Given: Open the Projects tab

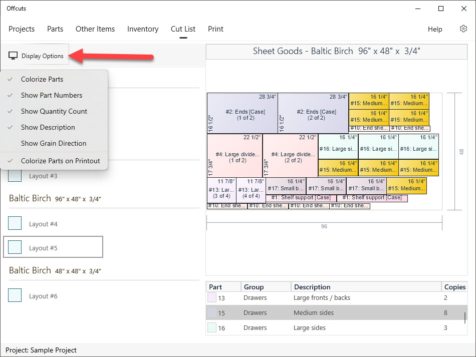Looking at the screenshot, I should [22, 29].
